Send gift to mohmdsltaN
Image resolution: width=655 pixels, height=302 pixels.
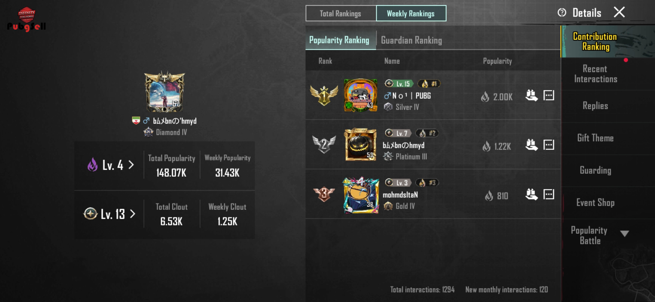pyautogui.click(x=531, y=194)
